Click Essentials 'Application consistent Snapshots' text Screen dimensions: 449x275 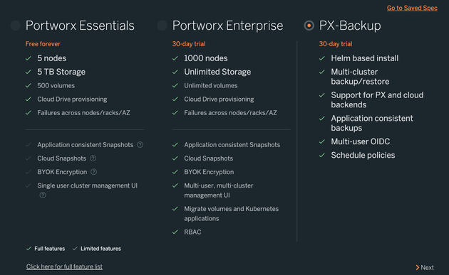[x=86, y=145]
